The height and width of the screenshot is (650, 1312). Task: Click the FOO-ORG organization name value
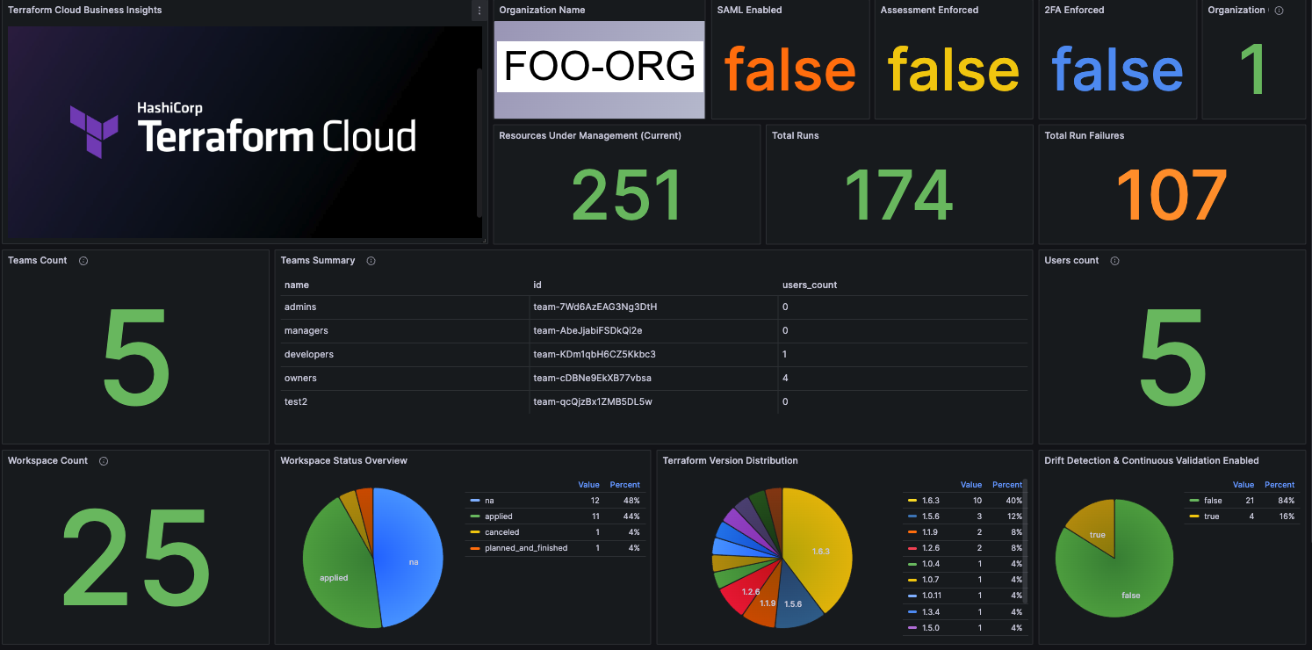pyautogui.click(x=600, y=67)
